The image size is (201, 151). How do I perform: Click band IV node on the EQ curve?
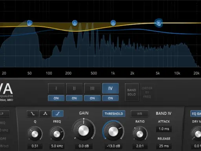click(159, 23)
